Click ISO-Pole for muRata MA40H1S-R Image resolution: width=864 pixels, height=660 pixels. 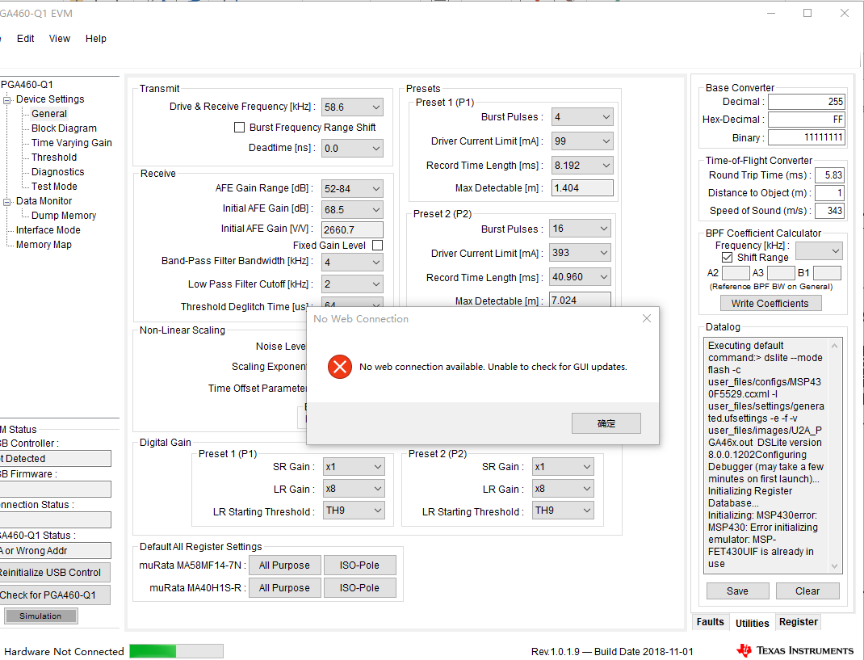pyautogui.click(x=359, y=588)
